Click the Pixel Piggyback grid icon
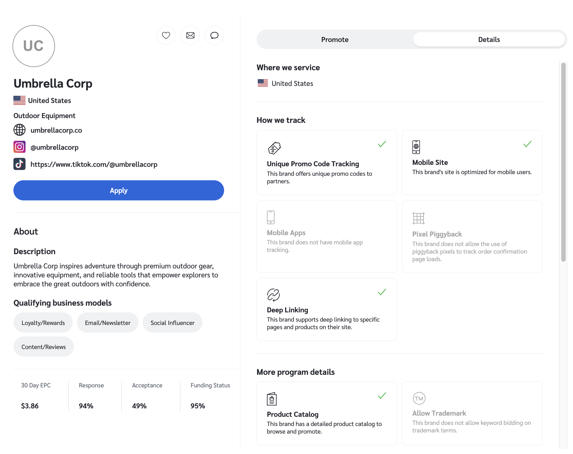573x454 pixels. coord(419,218)
